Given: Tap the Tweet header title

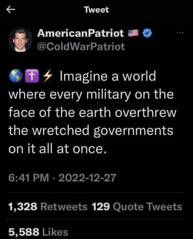Looking at the screenshot, I should coord(97,10).
